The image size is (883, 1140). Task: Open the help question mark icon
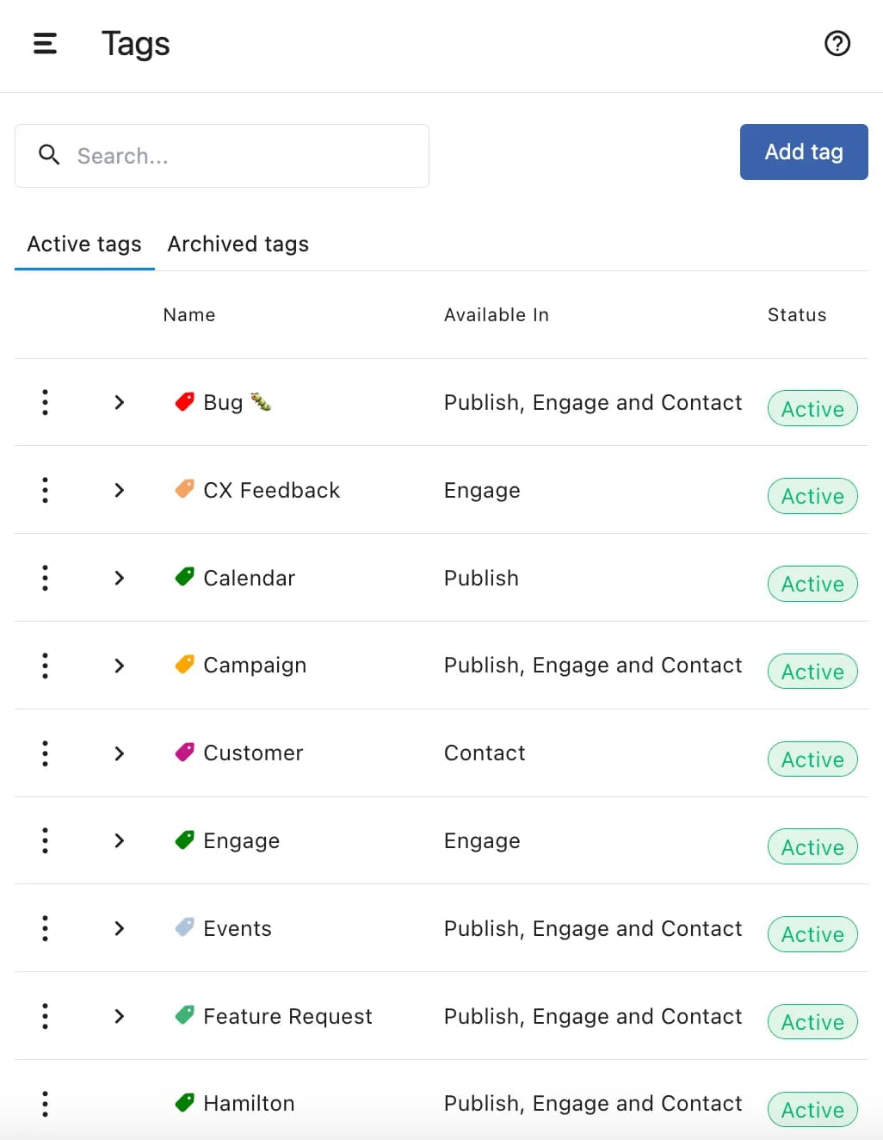pyautogui.click(x=837, y=44)
